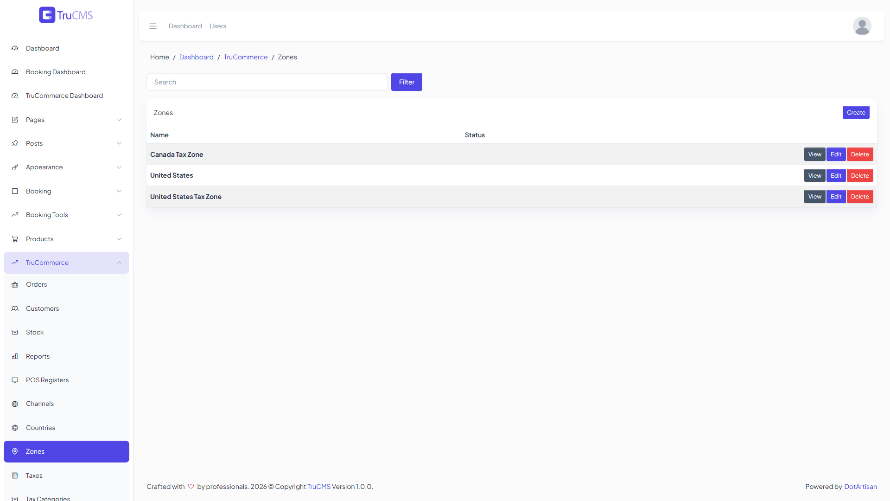This screenshot has height=501, width=890.
Task: Click the Stock box icon
Action: coord(15,332)
